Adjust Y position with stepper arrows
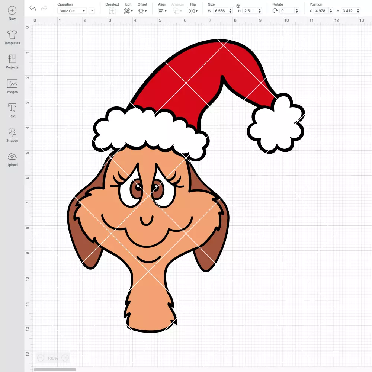 pyautogui.click(x=358, y=11)
